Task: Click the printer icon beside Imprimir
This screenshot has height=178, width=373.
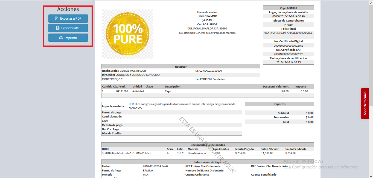Action: [x=61, y=38]
